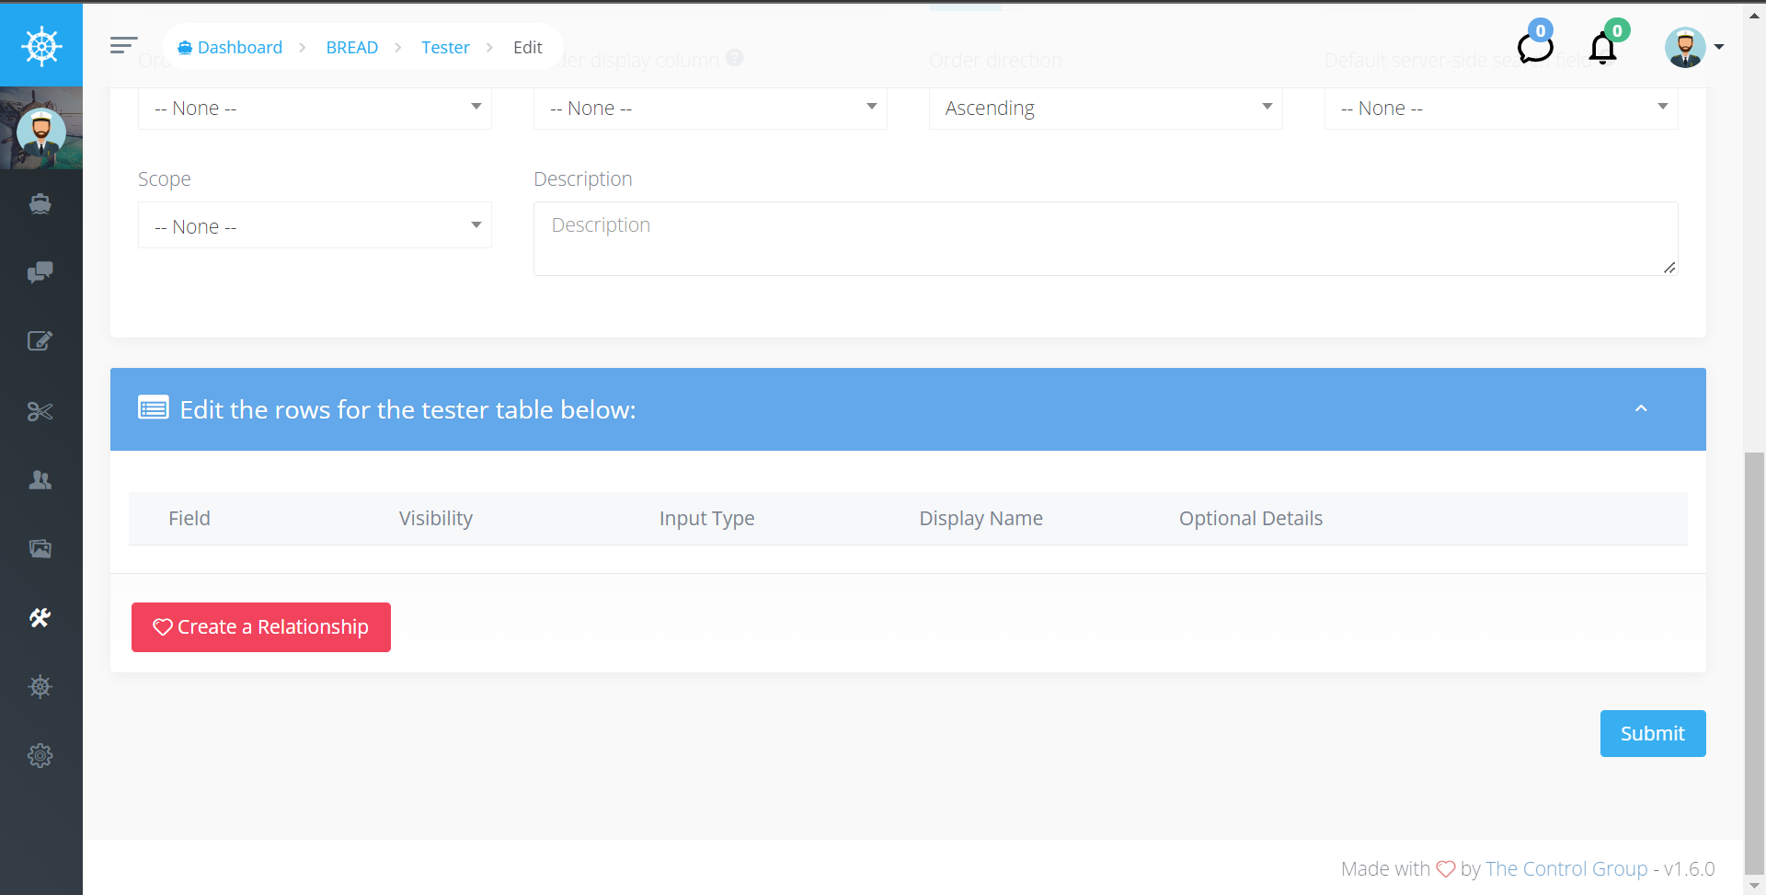Viewport: 1766px width, 895px height.
Task: Open the sidebar edit pencil icon
Action: point(40,341)
